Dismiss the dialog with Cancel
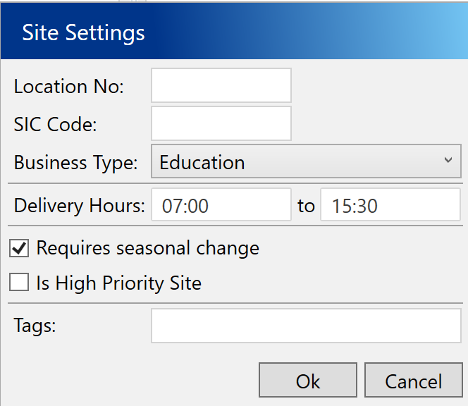The image size is (468, 406). click(413, 381)
